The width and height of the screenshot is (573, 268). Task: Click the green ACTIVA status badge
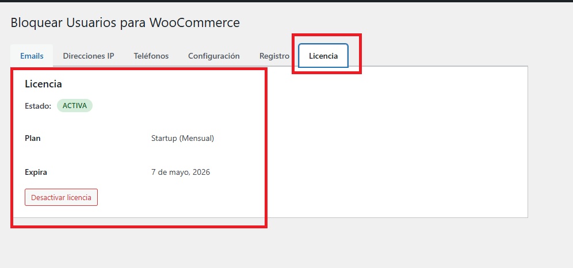(x=74, y=106)
